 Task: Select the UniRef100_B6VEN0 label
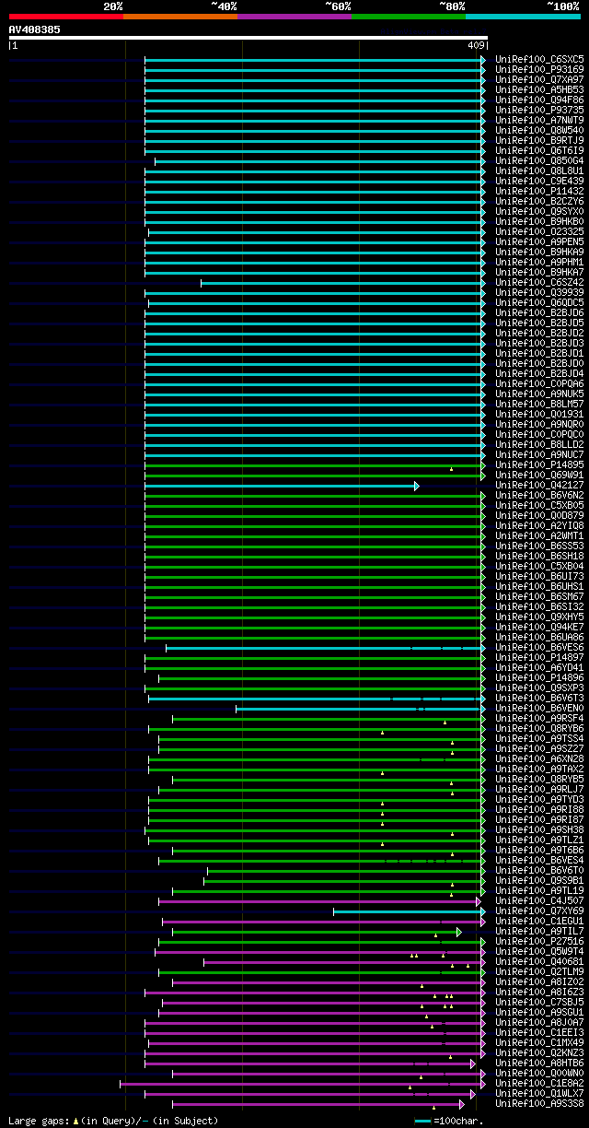[539, 709]
